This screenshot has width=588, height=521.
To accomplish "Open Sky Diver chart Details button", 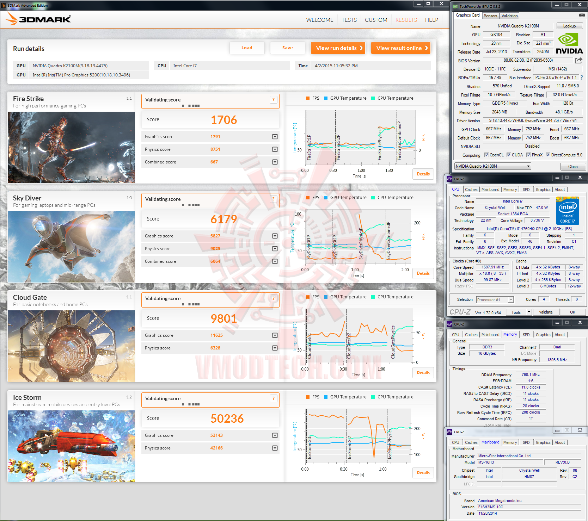I will (423, 273).
